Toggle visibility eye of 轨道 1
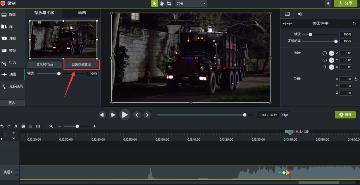 pyautogui.click(x=16, y=170)
